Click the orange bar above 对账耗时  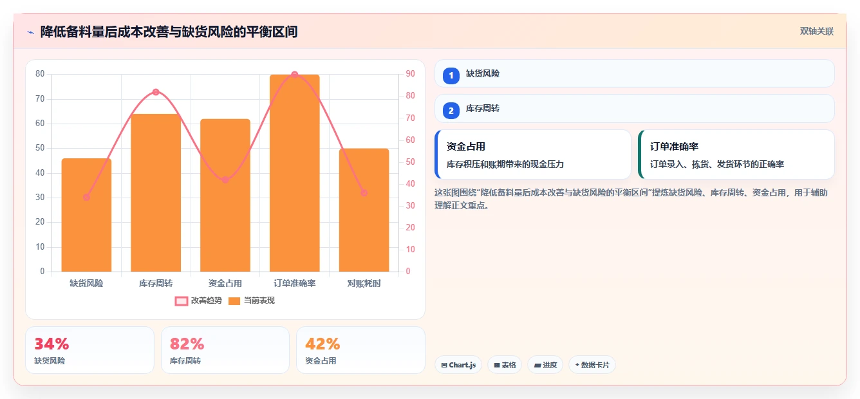[x=364, y=210]
